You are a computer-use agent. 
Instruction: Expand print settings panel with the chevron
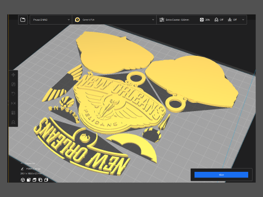[x=243, y=20]
